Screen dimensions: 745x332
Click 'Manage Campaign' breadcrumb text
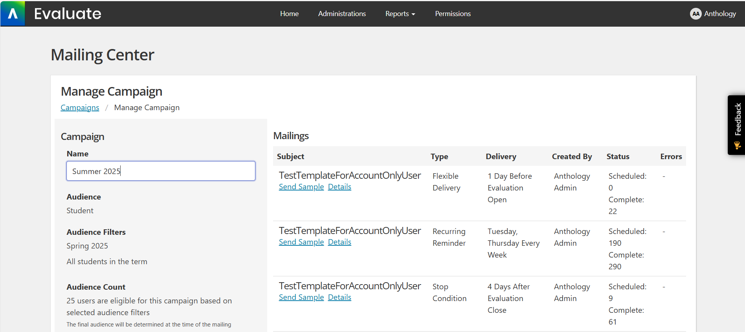(147, 107)
